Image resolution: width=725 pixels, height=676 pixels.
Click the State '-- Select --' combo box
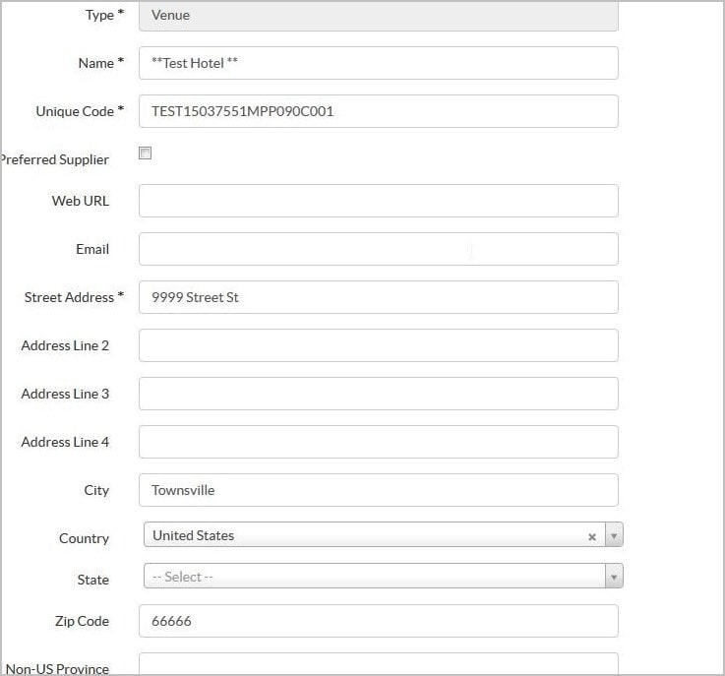374,577
